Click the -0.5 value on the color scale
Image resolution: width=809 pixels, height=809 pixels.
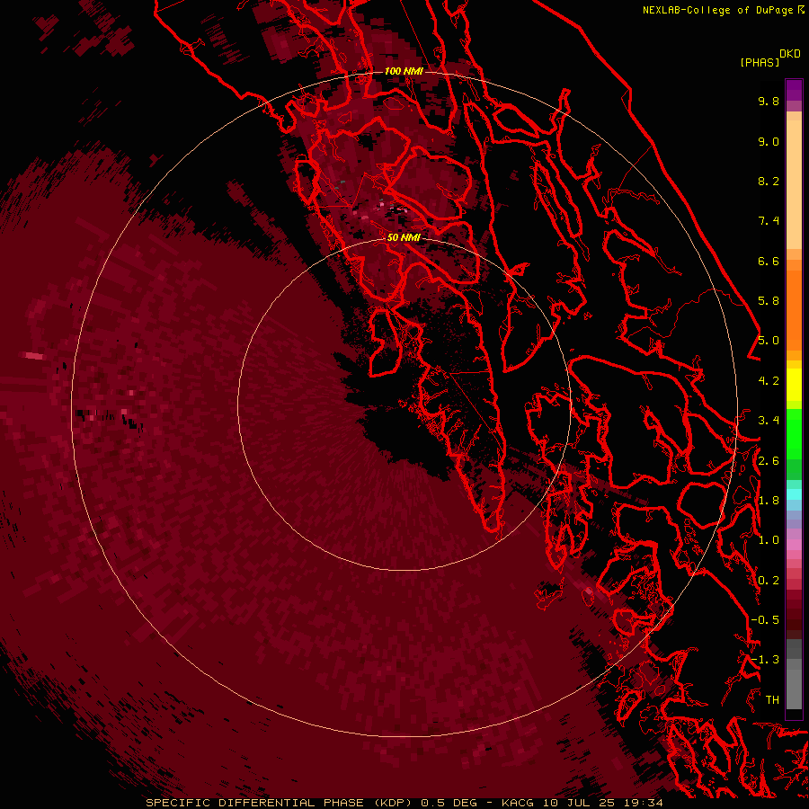point(765,620)
